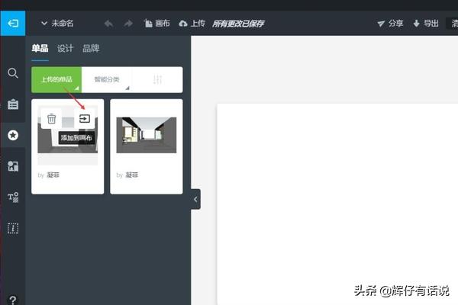Open the help question mark icon
Screen dimensions: 458x305
click(13, 300)
